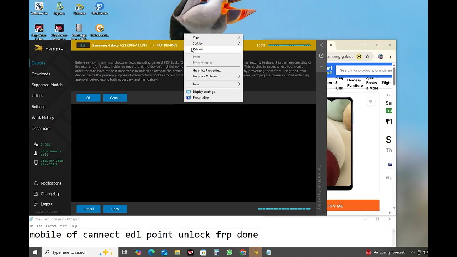Click the Changelog edit icon in Chimera sidebar

click(x=36, y=194)
